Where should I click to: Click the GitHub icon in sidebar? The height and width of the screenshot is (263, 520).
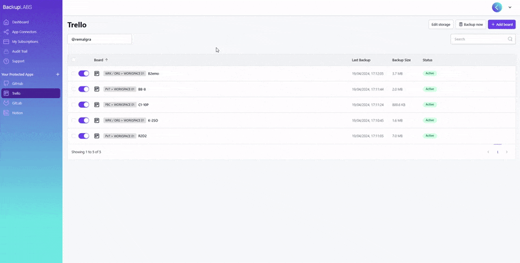point(6,84)
